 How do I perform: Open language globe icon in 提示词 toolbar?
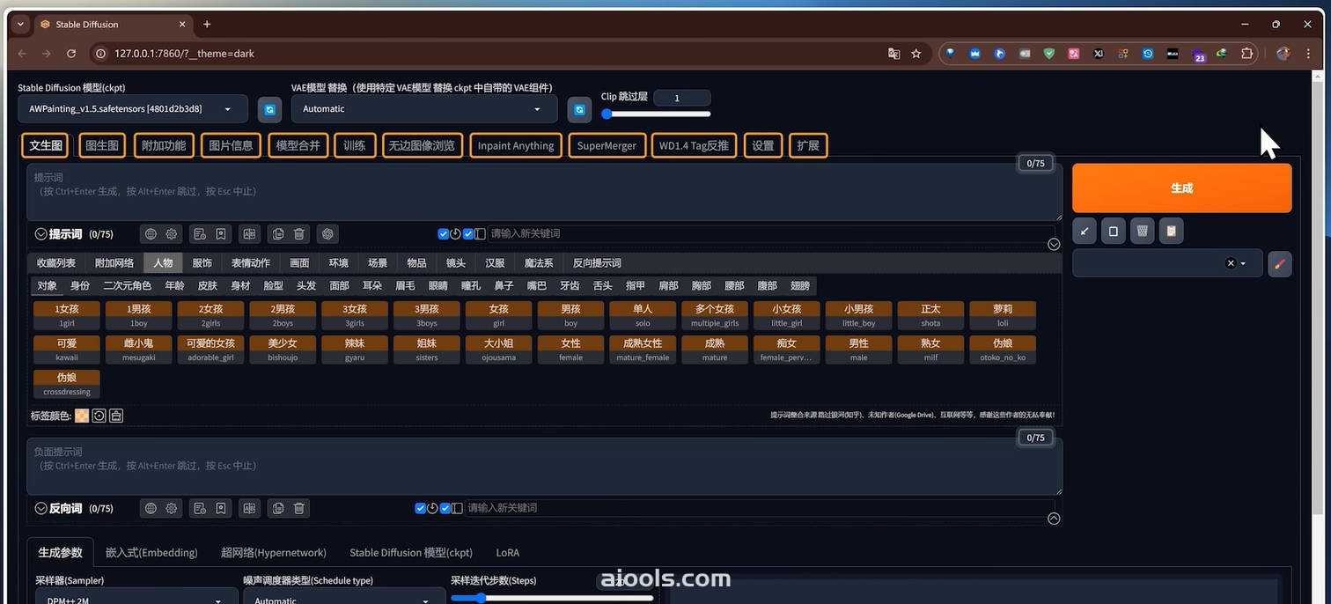point(151,234)
